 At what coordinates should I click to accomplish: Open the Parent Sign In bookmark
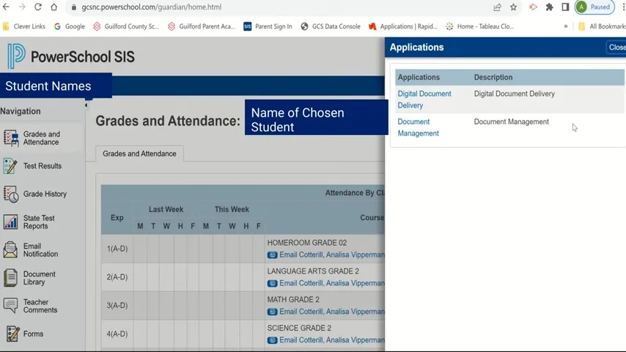click(268, 26)
